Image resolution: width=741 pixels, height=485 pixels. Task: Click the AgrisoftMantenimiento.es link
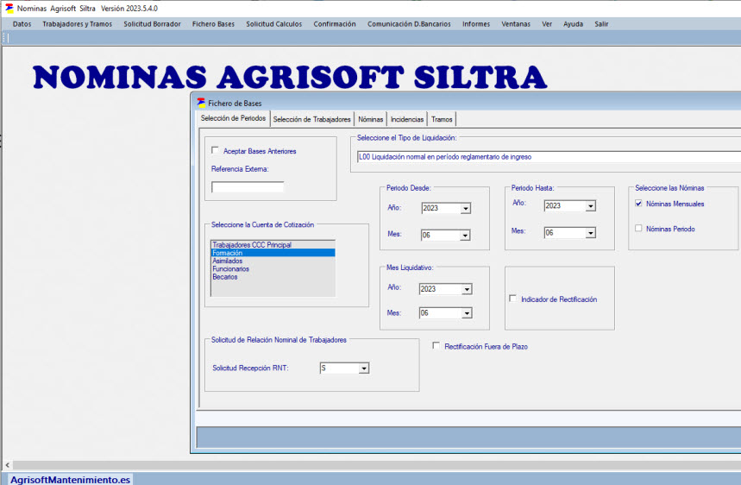(71, 479)
